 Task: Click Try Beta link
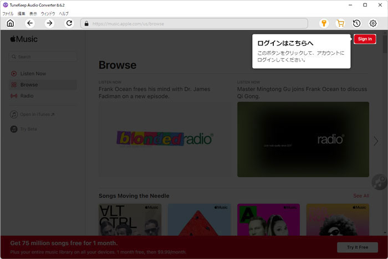(28, 129)
